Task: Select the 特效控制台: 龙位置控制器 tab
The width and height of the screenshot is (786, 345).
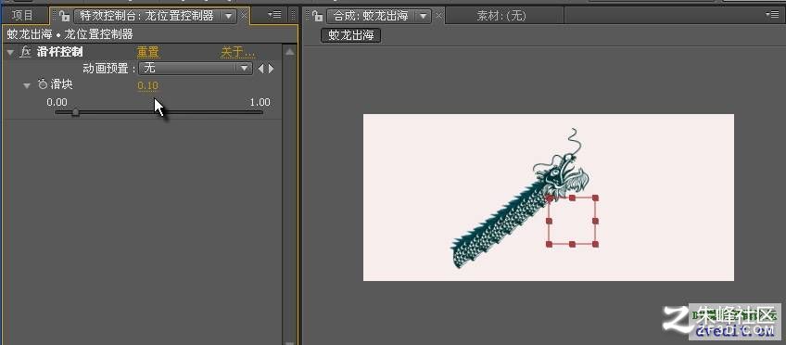Action: pos(146,16)
